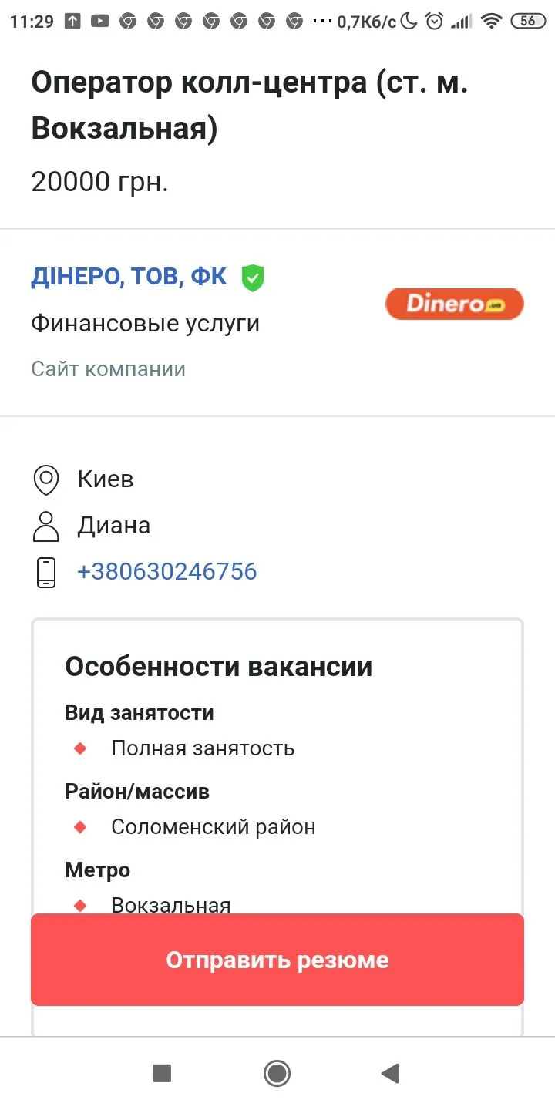Tap the Соломенский район item

pos(214,827)
